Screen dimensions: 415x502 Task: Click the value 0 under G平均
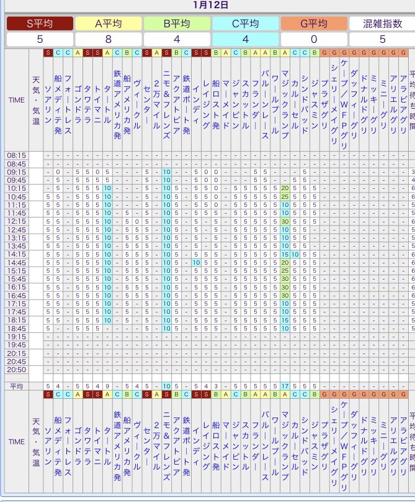(x=314, y=39)
